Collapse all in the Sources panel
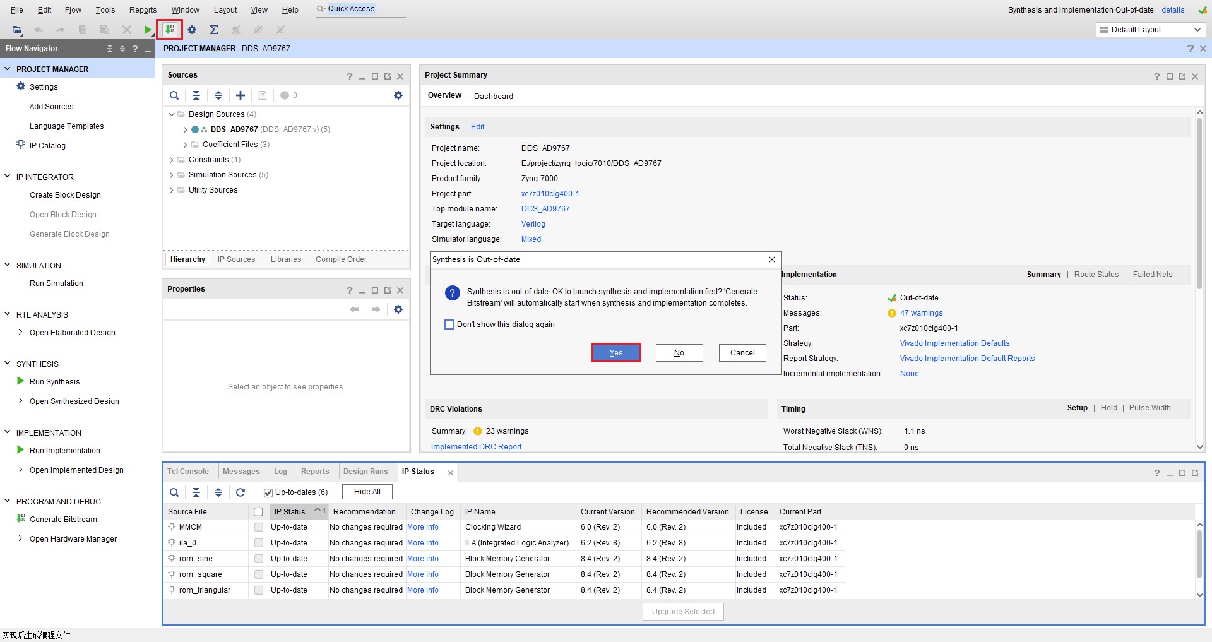 tap(196, 95)
